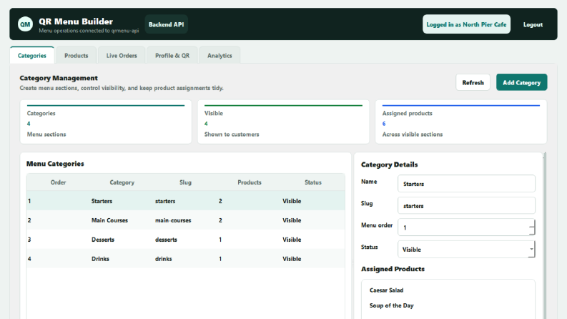Switch to the Analytics tab
This screenshot has width=567, height=319.
pos(220,55)
